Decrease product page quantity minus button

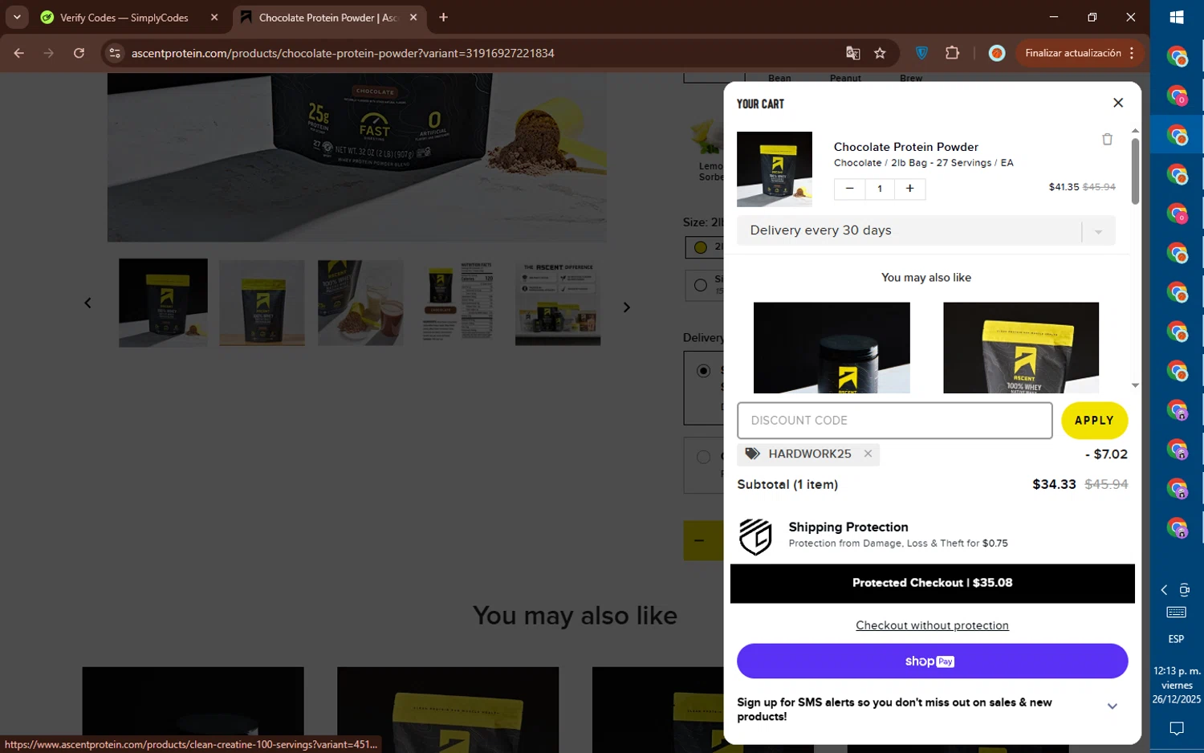[x=699, y=540]
